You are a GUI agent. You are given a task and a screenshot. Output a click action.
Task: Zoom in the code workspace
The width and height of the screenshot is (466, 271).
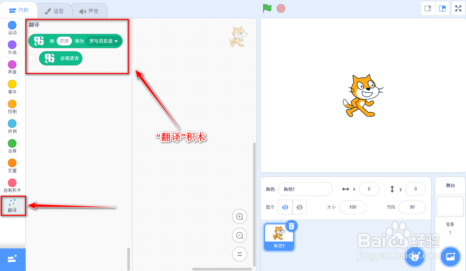tap(240, 217)
